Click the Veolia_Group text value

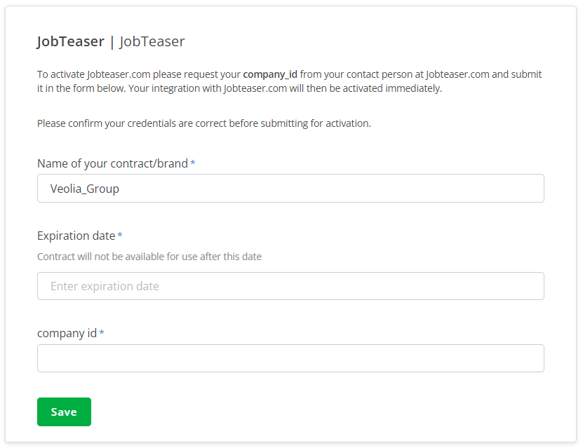[85, 189]
